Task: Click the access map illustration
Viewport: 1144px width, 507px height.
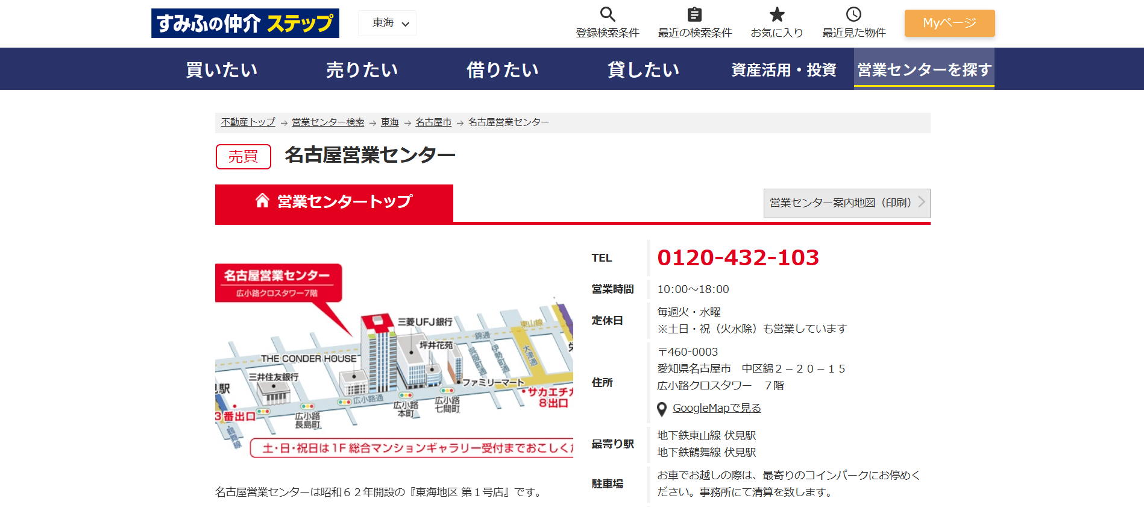Action: click(394, 361)
